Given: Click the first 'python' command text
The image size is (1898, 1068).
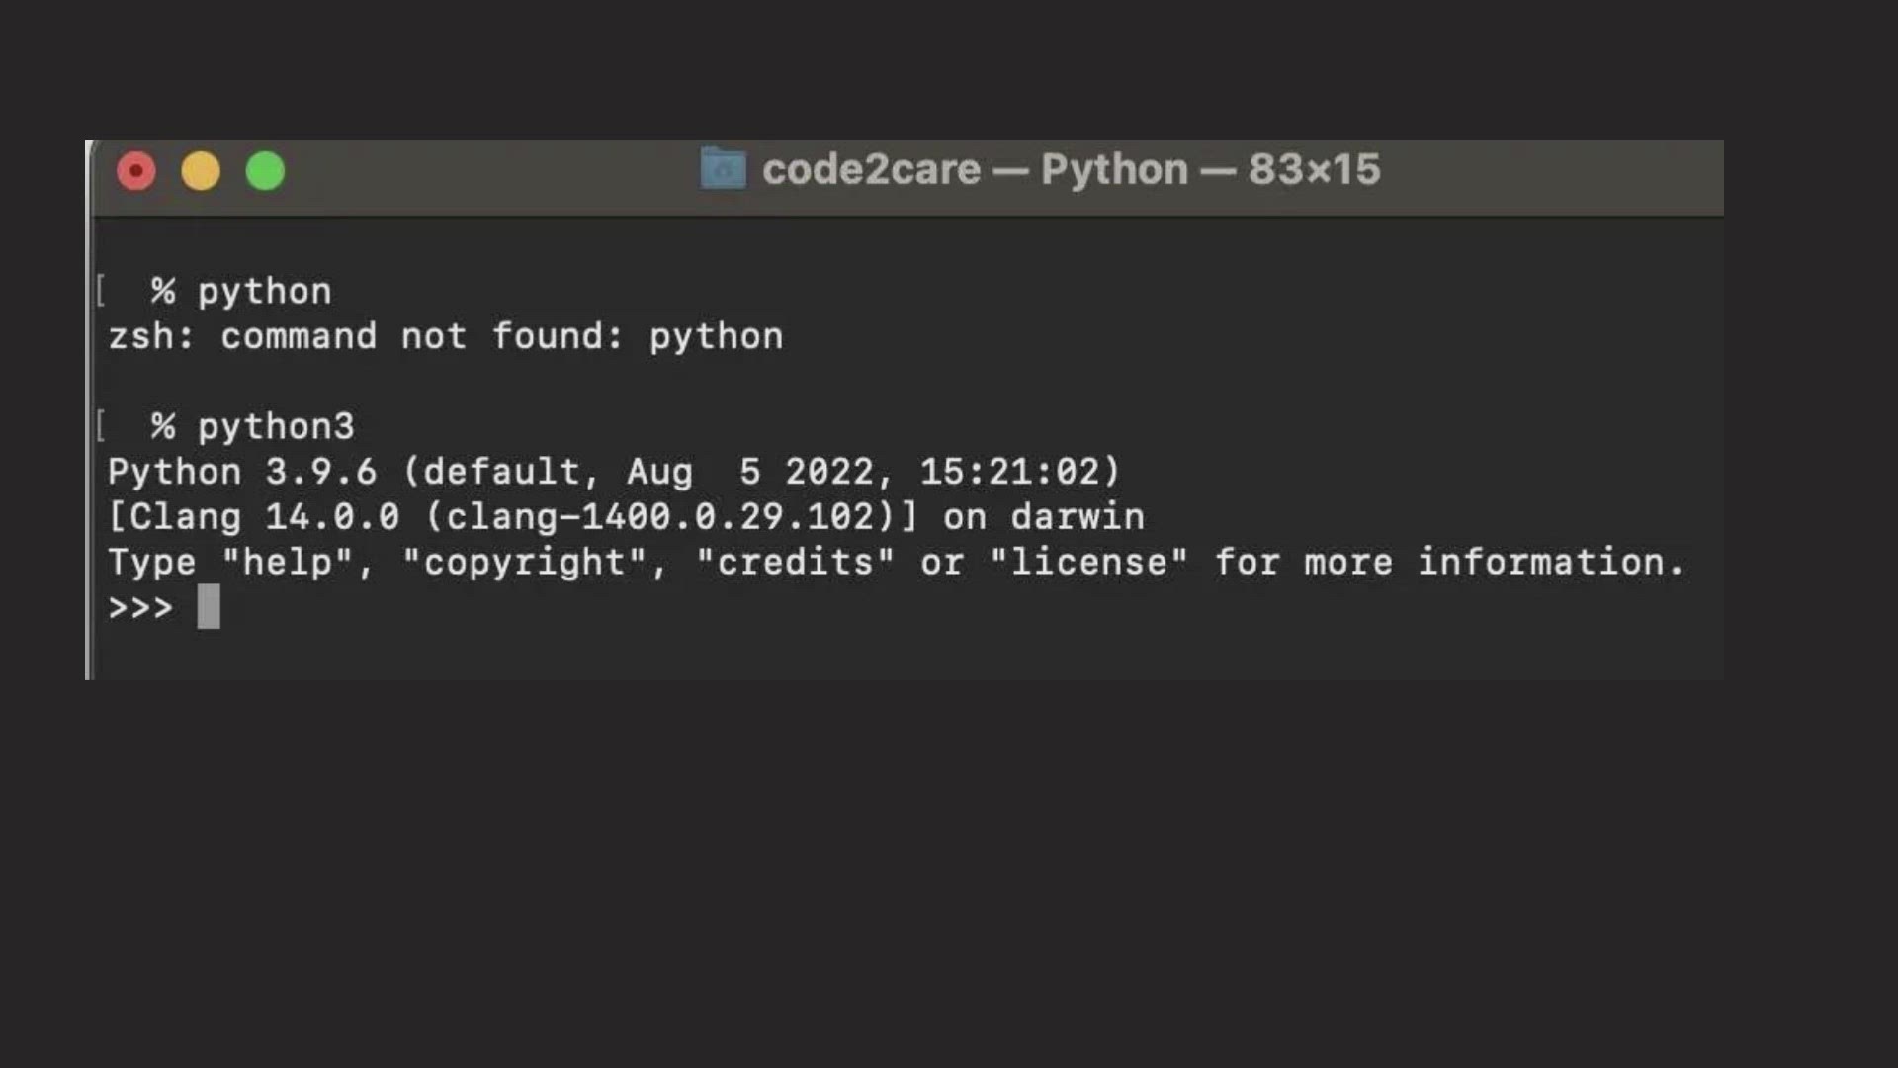Looking at the screenshot, I should point(264,292).
